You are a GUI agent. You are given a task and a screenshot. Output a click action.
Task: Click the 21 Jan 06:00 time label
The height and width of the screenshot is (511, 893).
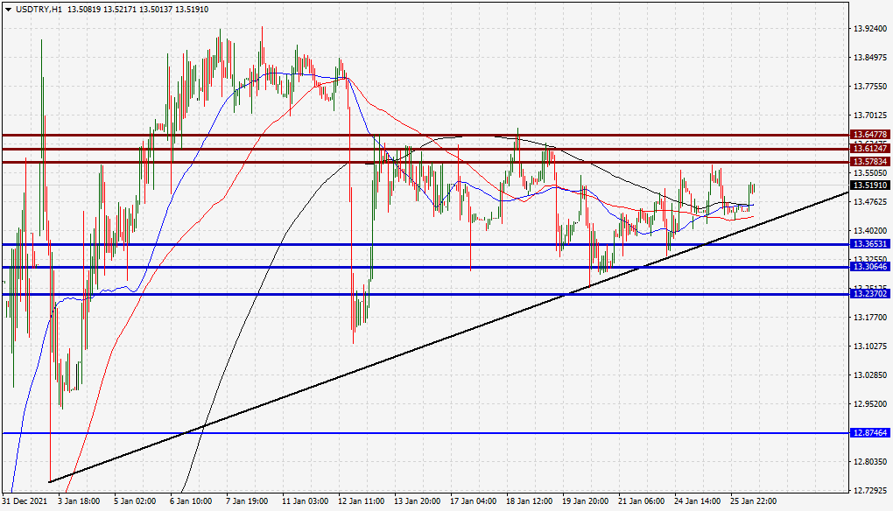point(641,501)
